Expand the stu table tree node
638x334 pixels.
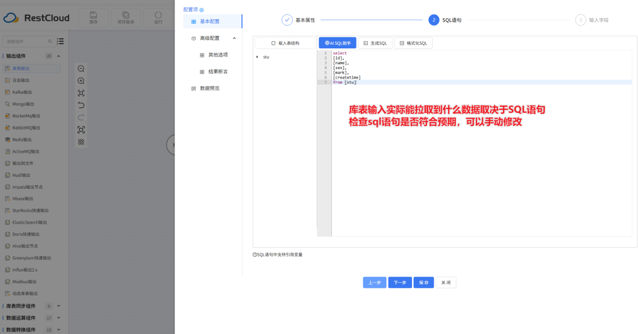pos(257,57)
